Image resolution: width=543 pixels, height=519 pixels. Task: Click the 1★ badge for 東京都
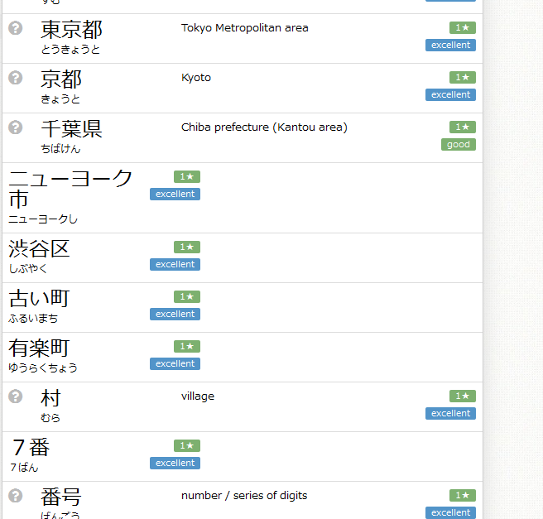(x=463, y=28)
